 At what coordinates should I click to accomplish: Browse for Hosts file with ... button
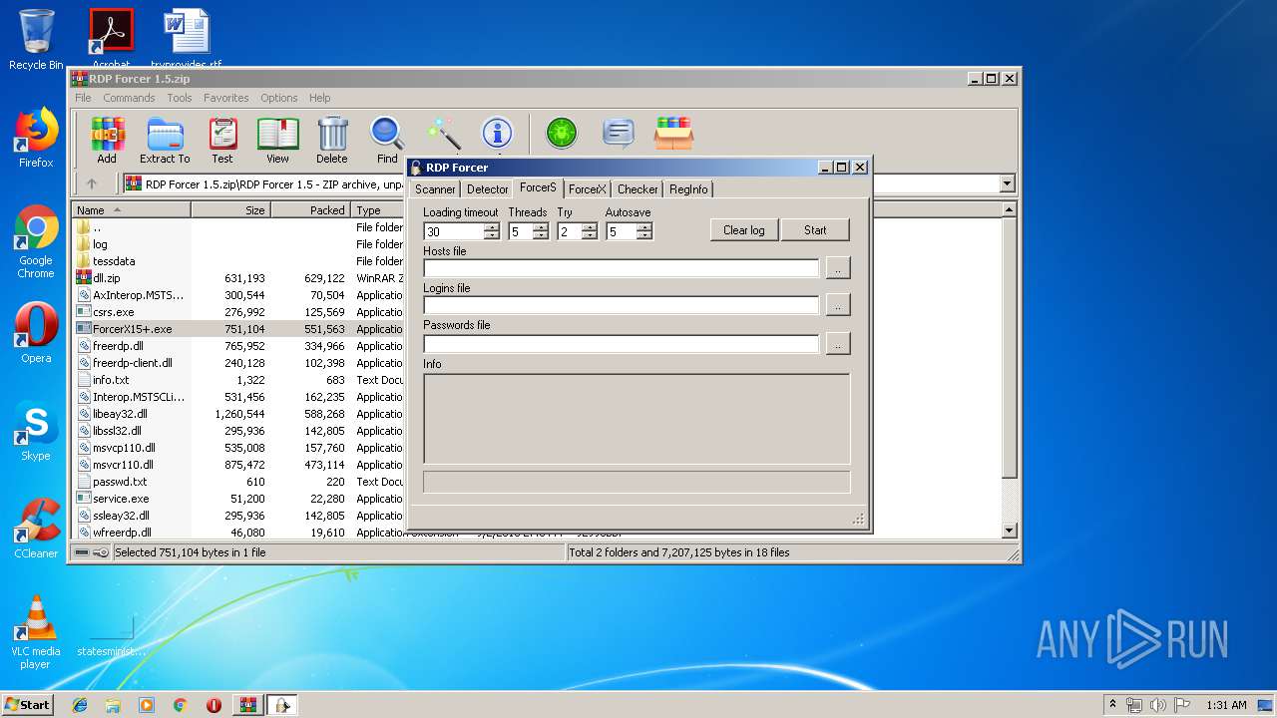838,267
